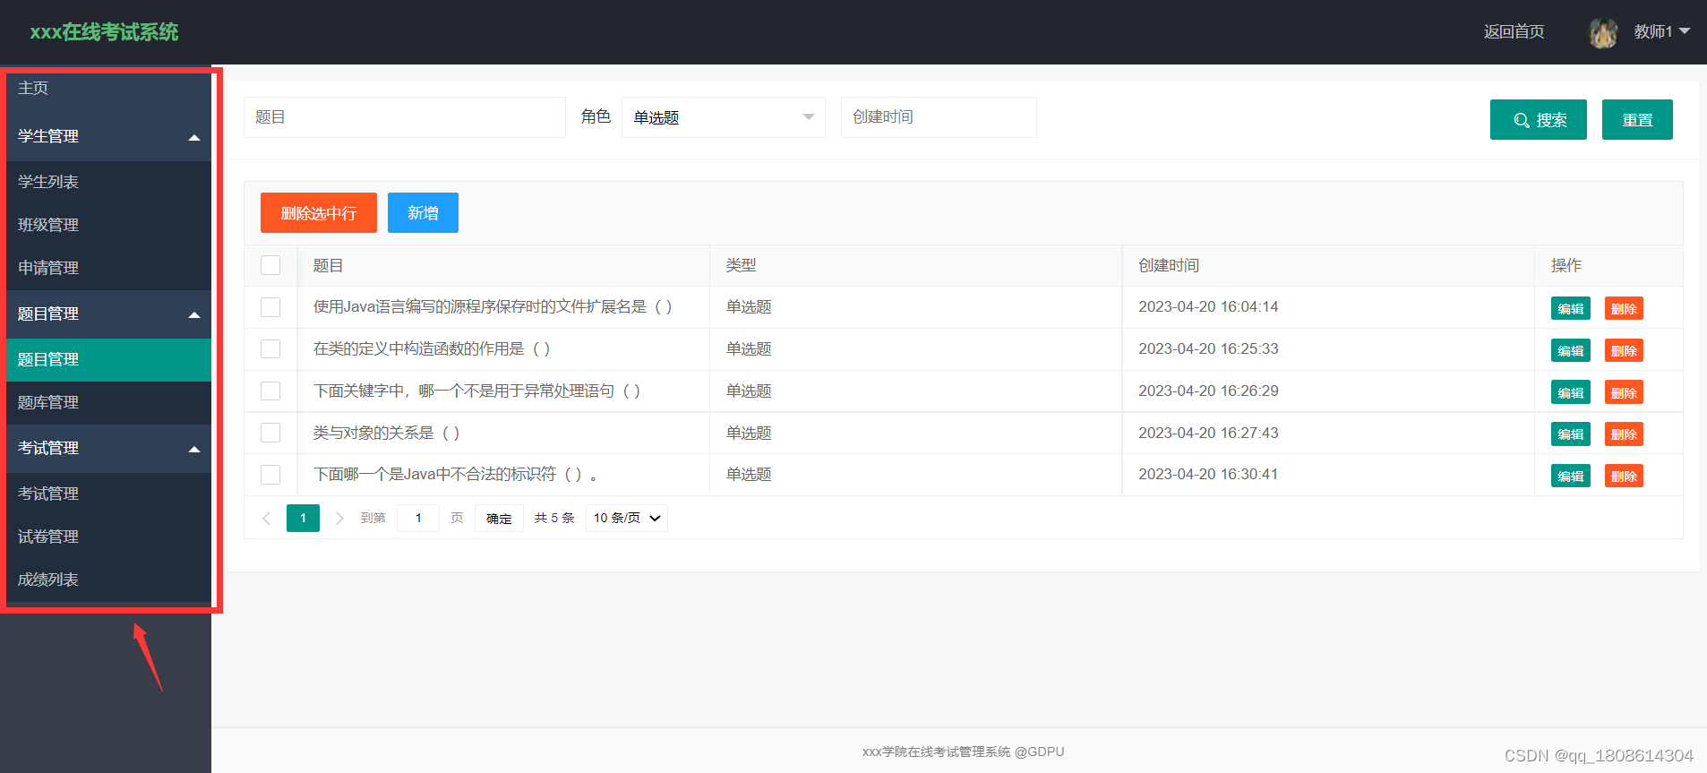Click the teacher avatar image

(1603, 32)
